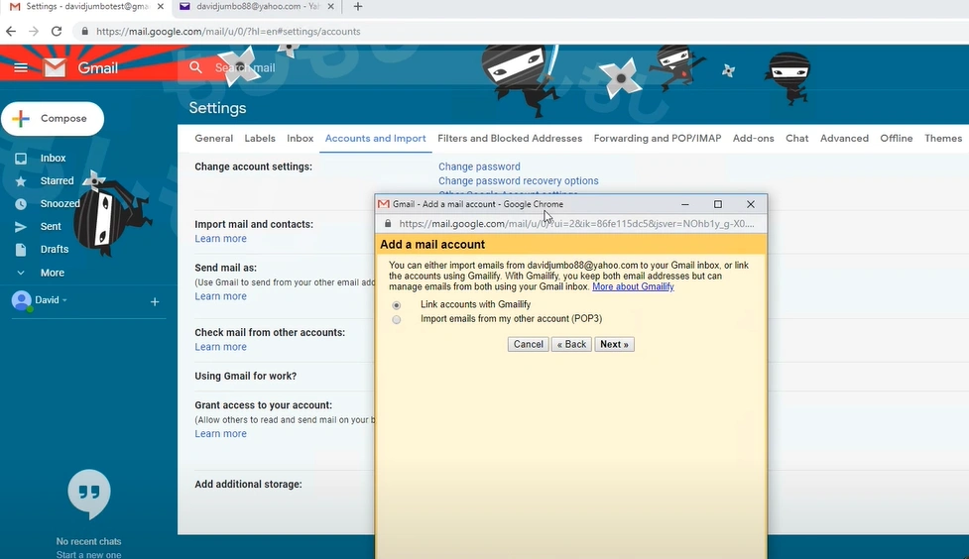This screenshot has width=969, height=559.
Task: Open Forwarding and POP/IMAP tab
Action: 658,139
